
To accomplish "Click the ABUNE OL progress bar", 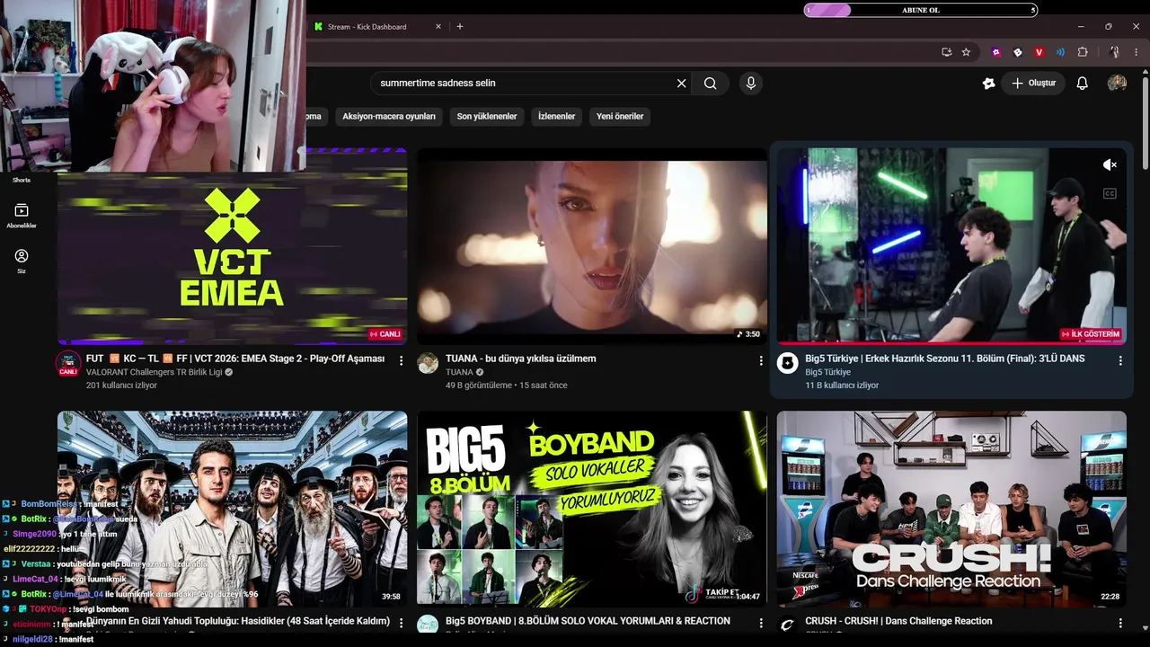I will pyautogui.click(x=921, y=10).
